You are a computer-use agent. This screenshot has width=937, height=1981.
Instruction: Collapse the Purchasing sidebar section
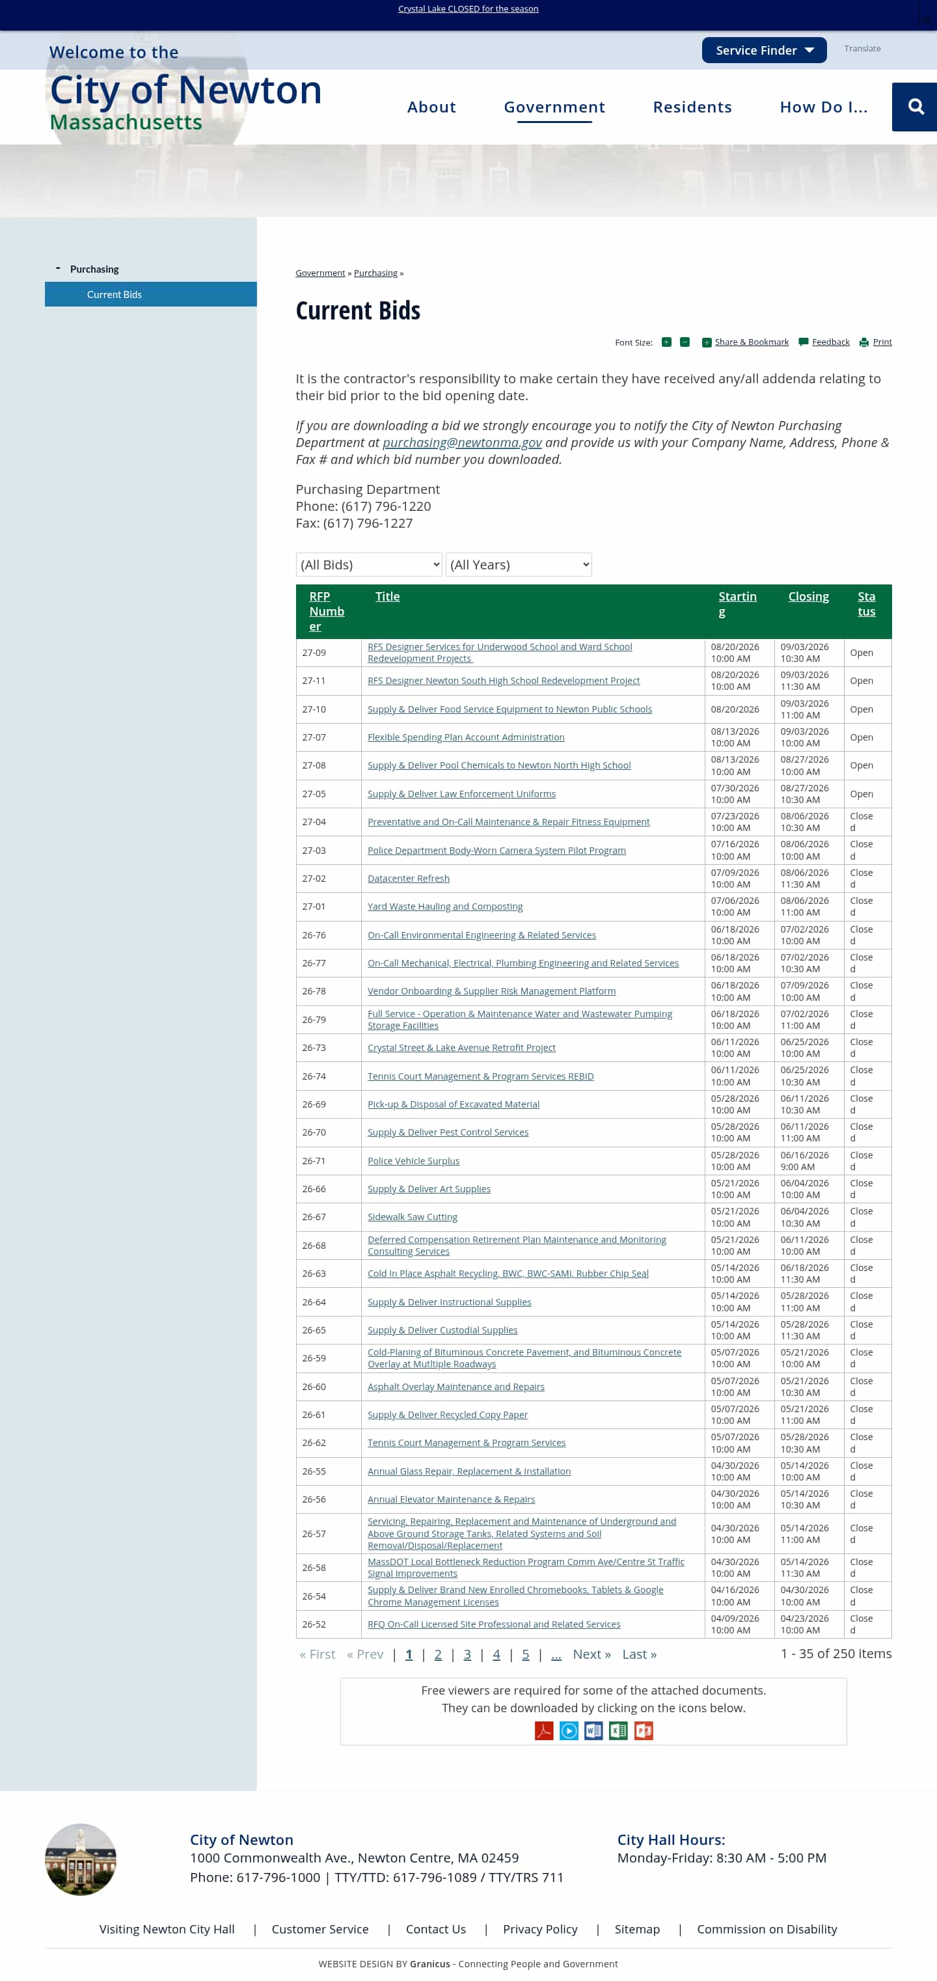(58, 268)
